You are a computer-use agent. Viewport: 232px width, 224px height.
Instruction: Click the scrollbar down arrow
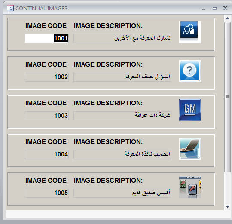coord(227,206)
